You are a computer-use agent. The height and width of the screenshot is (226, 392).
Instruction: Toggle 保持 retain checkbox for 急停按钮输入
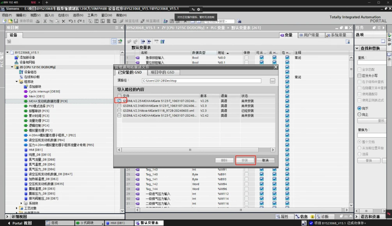247,58
